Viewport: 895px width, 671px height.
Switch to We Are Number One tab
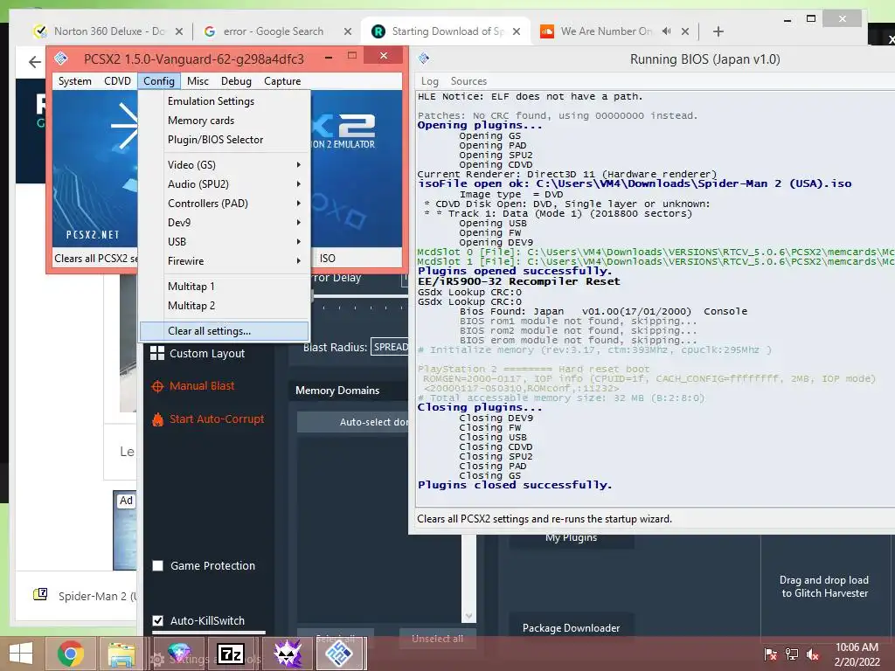pyautogui.click(x=607, y=31)
